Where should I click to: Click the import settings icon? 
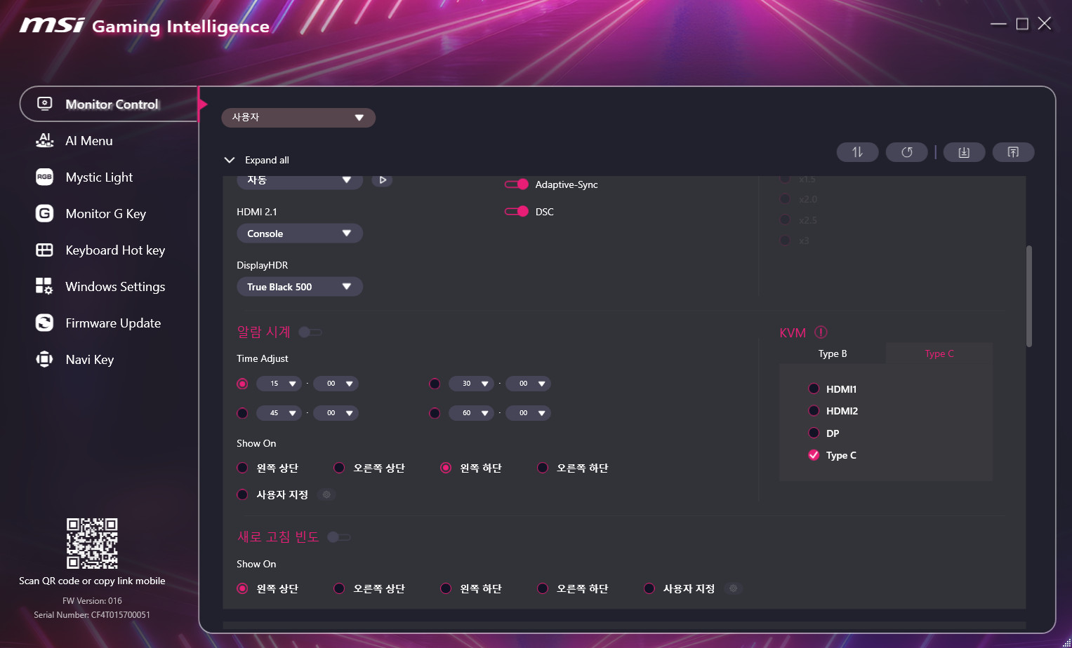point(964,152)
